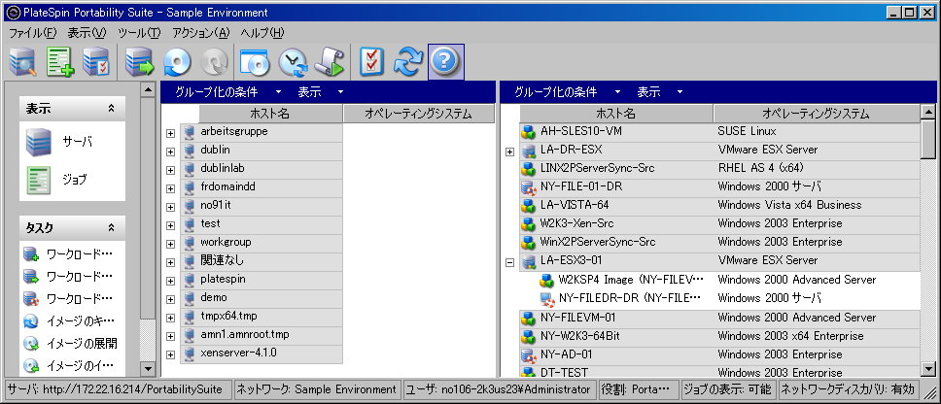Click the scroll-down arrow of the sidebar scrollbar
The height and width of the screenshot is (404, 941).
[148, 367]
